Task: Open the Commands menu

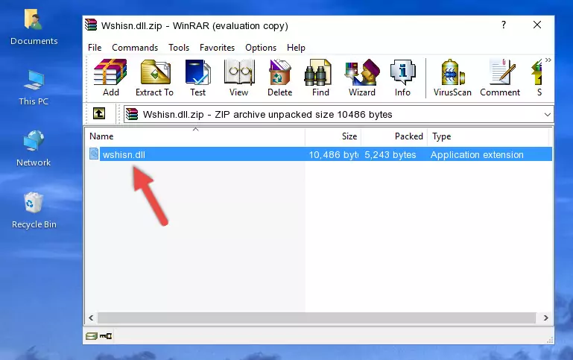Action: coord(135,48)
